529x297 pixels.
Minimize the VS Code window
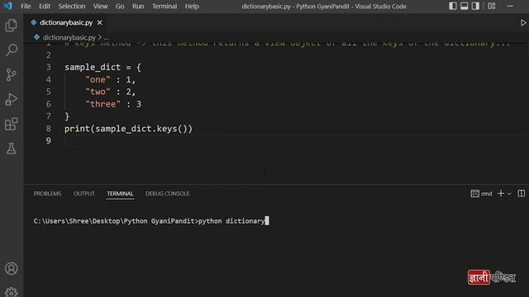point(510,6)
